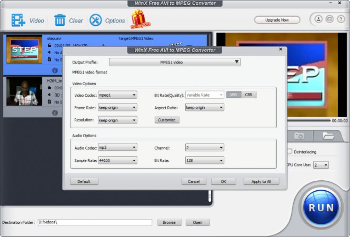Click the Apply to All button
Screen dimensions: 350x237
click(261, 181)
